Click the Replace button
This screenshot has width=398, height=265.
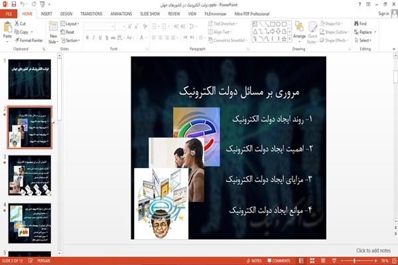(365, 32)
